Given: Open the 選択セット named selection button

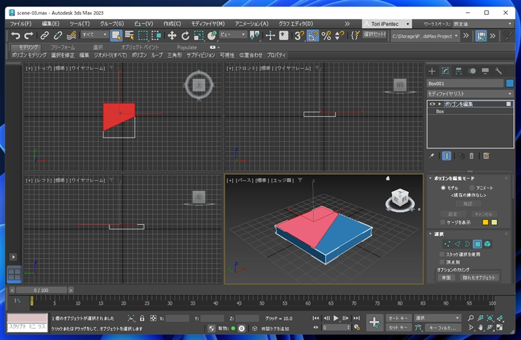Looking at the screenshot, I should (x=375, y=34).
